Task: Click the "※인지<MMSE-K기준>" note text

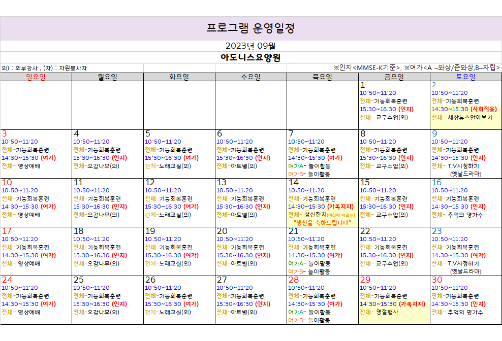Action: click(x=367, y=68)
